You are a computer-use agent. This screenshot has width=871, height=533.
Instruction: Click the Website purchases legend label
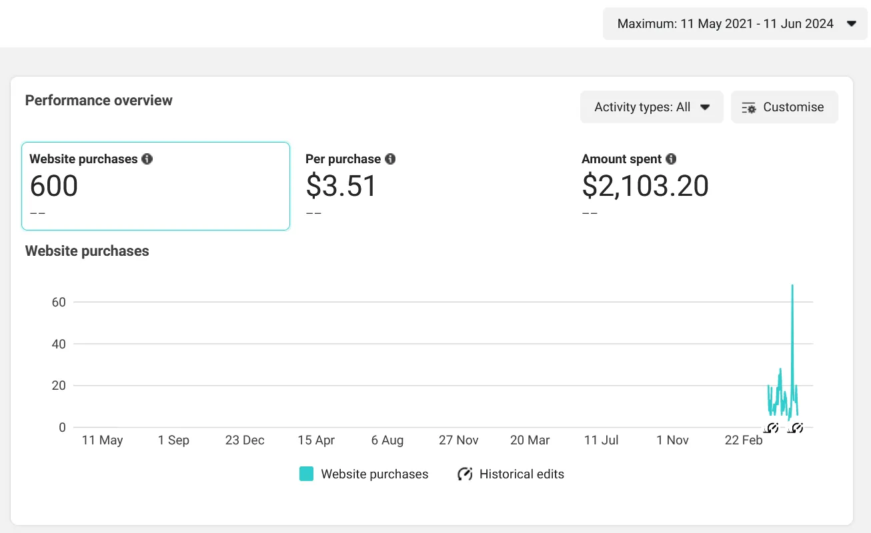(x=374, y=474)
